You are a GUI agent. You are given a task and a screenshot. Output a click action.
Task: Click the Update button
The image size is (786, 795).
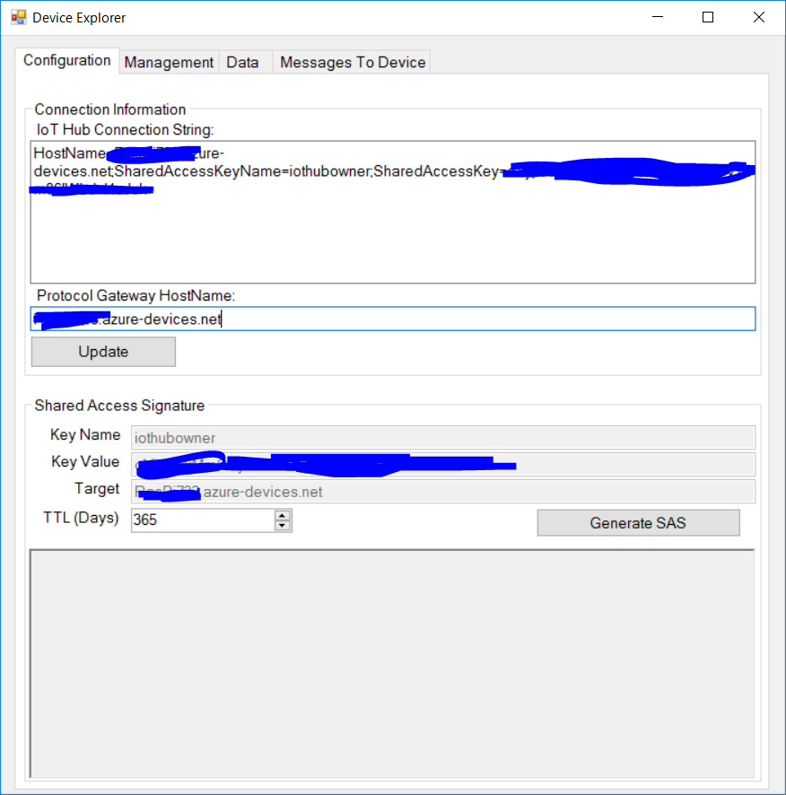pos(103,352)
